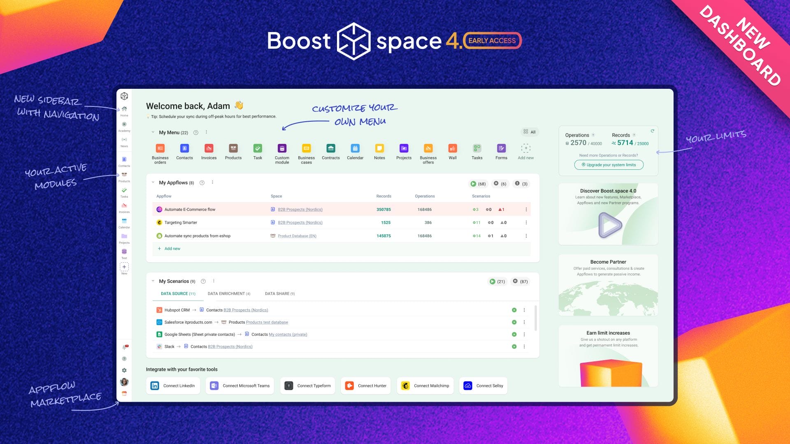Click the Boost.space logo in the sidebar

pos(124,96)
